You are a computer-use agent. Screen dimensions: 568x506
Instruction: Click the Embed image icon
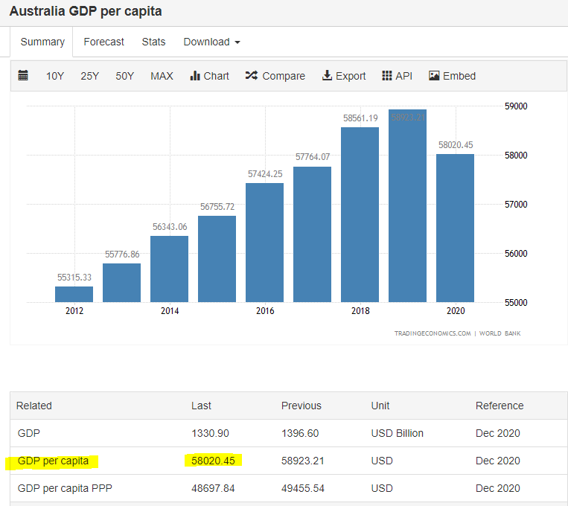click(x=434, y=75)
